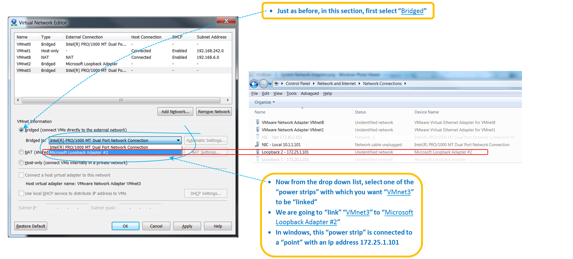573x259 pixels.
Task: Open the Edit menu
Action: click(266, 94)
